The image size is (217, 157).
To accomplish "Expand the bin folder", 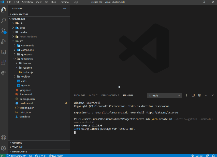I will click(x=39, y=23).
